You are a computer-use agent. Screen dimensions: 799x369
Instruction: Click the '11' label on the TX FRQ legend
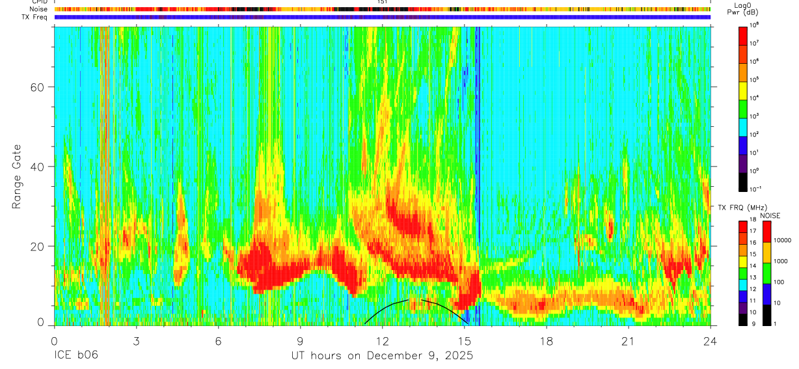point(753,301)
